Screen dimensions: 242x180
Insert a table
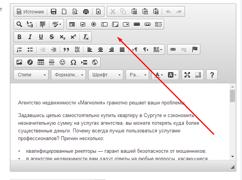41,62
